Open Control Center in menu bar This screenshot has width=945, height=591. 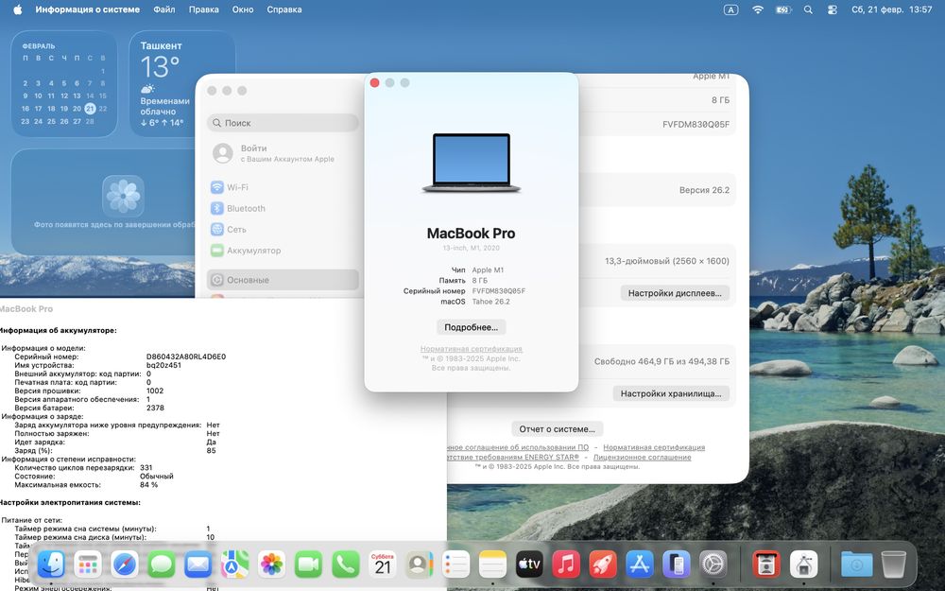tap(833, 9)
